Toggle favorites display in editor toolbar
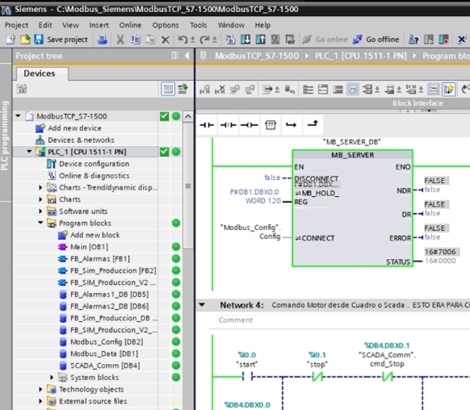470x410 pixels. pos(448,90)
